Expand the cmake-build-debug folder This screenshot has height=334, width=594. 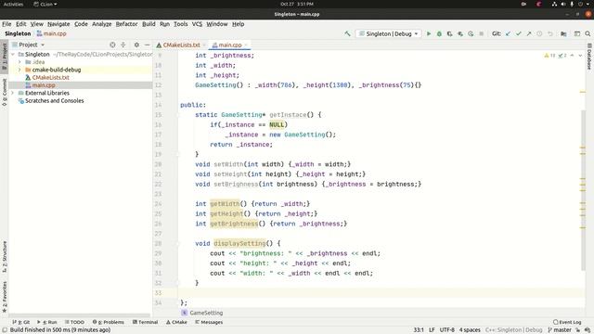click(19, 70)
